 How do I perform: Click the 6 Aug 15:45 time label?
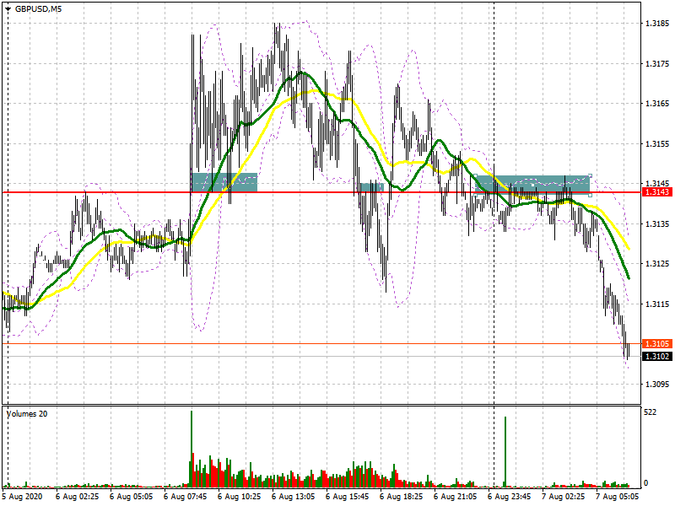[348, 497]
